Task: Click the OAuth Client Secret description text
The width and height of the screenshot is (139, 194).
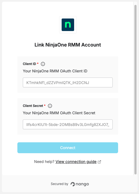Action: pos(59,113)
